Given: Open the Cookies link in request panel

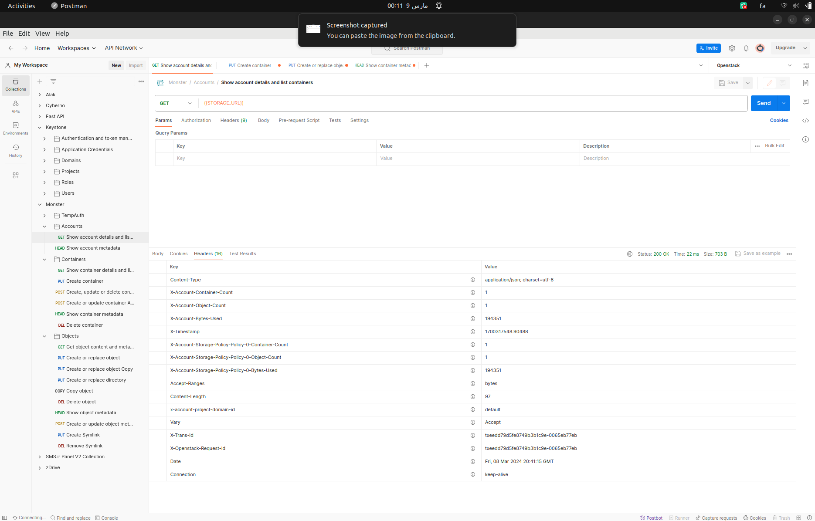Looking at the screenshot, I should point(779,121).
